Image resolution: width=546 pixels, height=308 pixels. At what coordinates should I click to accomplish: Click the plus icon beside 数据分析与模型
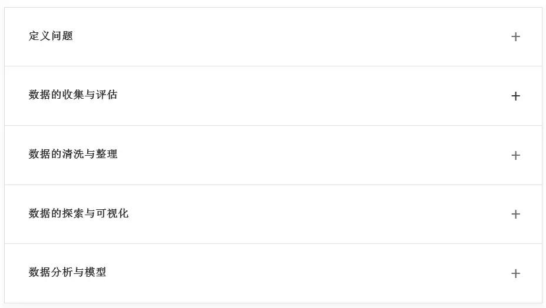pyautogui.click(x=515, y=273)
